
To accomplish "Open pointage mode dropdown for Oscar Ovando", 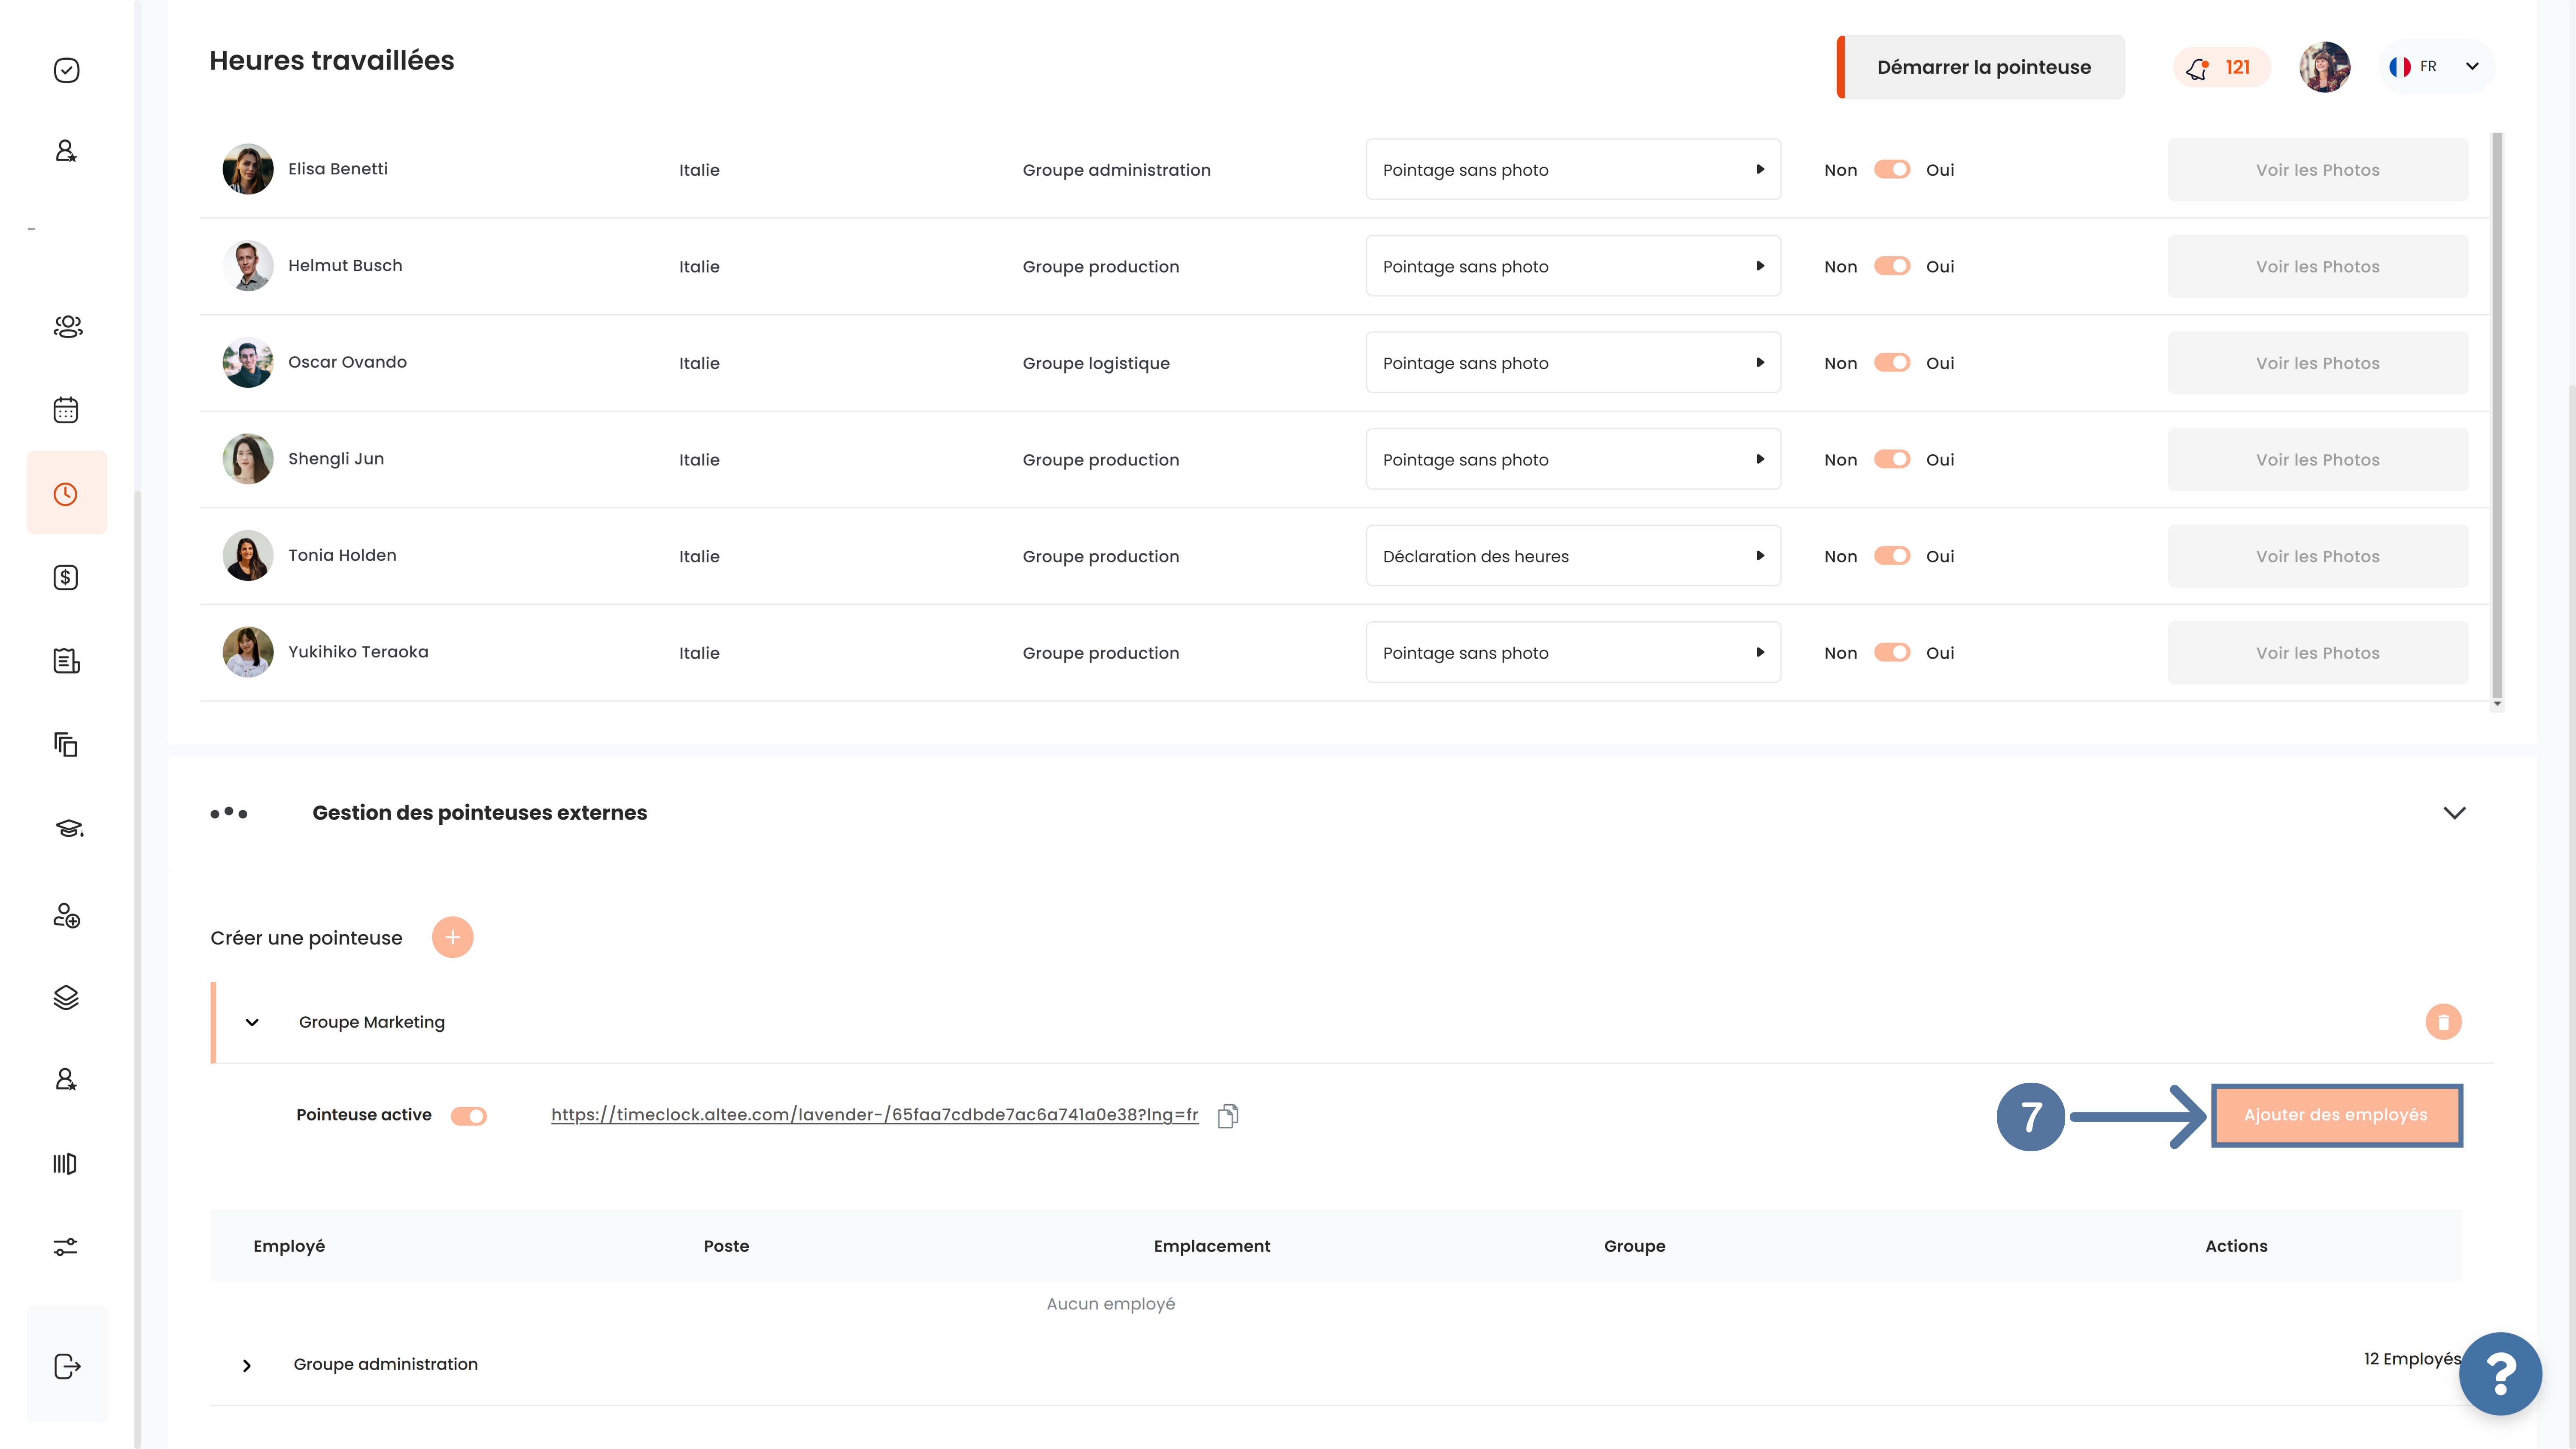I will coord(1573,363).
